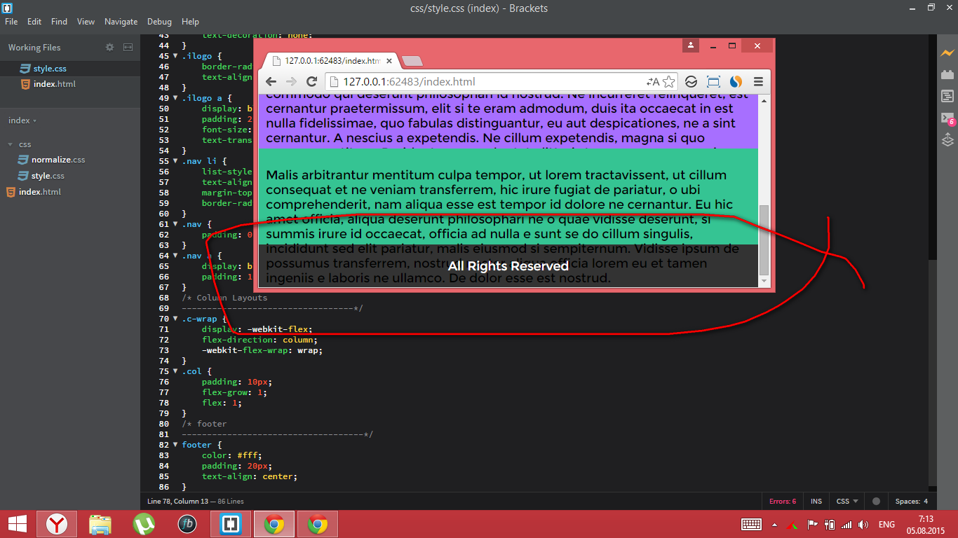Click the gear icon beside Working Files
Viewport: 958px width, 538px height.
109,47
